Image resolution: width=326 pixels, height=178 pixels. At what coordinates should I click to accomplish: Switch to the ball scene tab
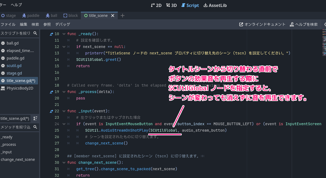point(51,16)
